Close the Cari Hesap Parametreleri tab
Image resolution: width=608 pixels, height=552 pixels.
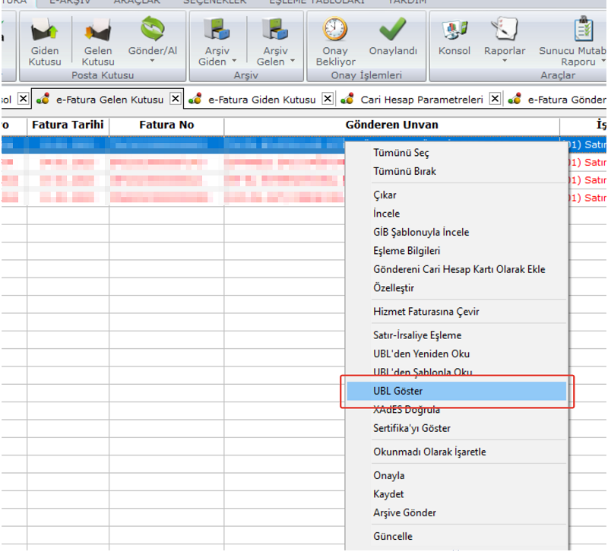[x=496, y=99]
